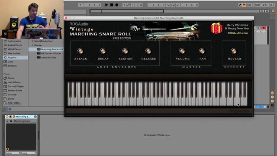Select Clips browser category
277x156 pixels.
click(x=10, y=62)
